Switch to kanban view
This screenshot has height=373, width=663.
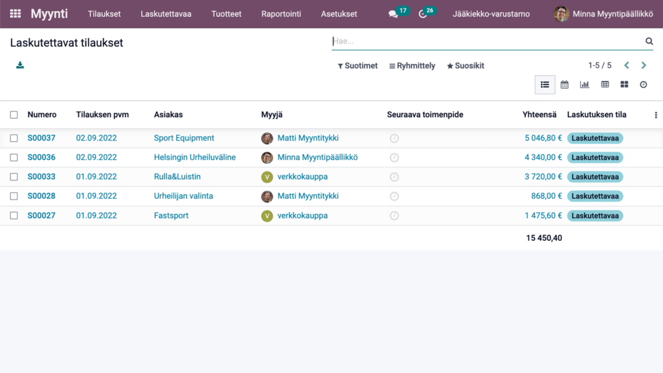(624, 84)
